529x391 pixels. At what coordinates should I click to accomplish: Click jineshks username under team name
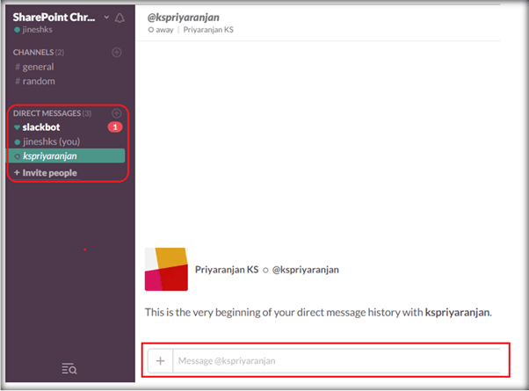37,30
